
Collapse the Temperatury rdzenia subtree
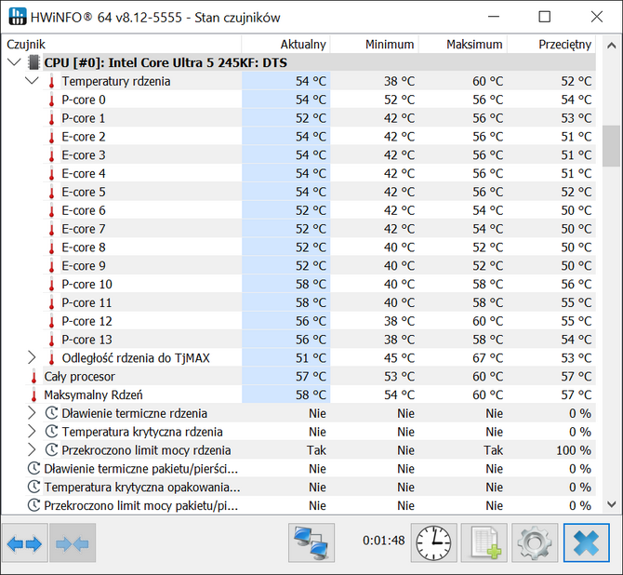pyautogui.click(x=32, y=81)
